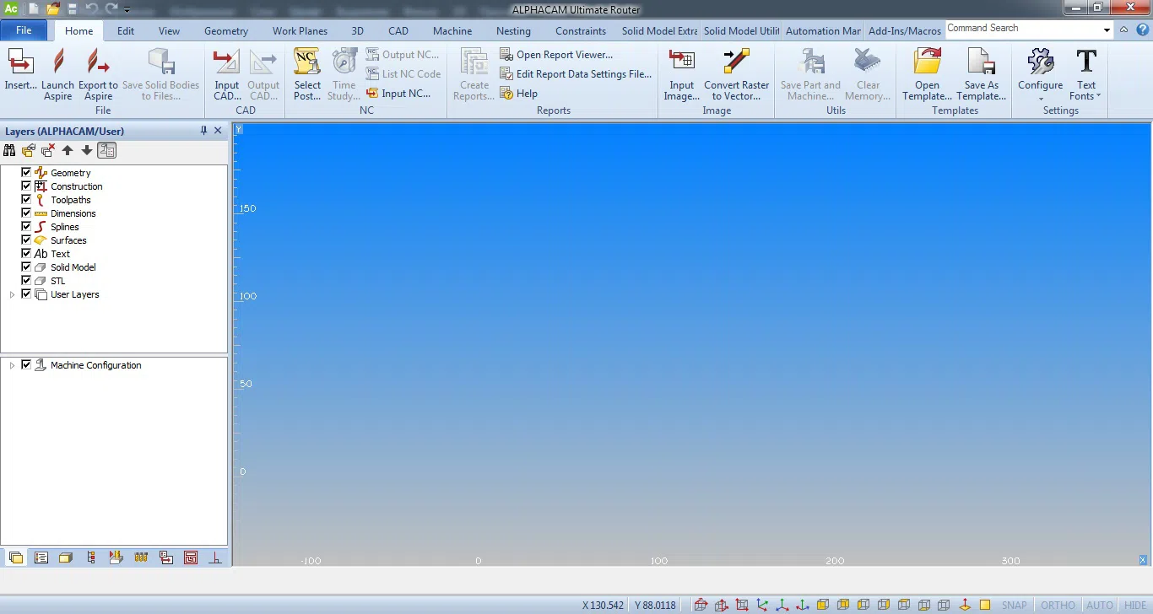Toggle the Toolpaths layer checkbox
The height and width of the screenshot is (614, 1153).
[x=26, y=199]
